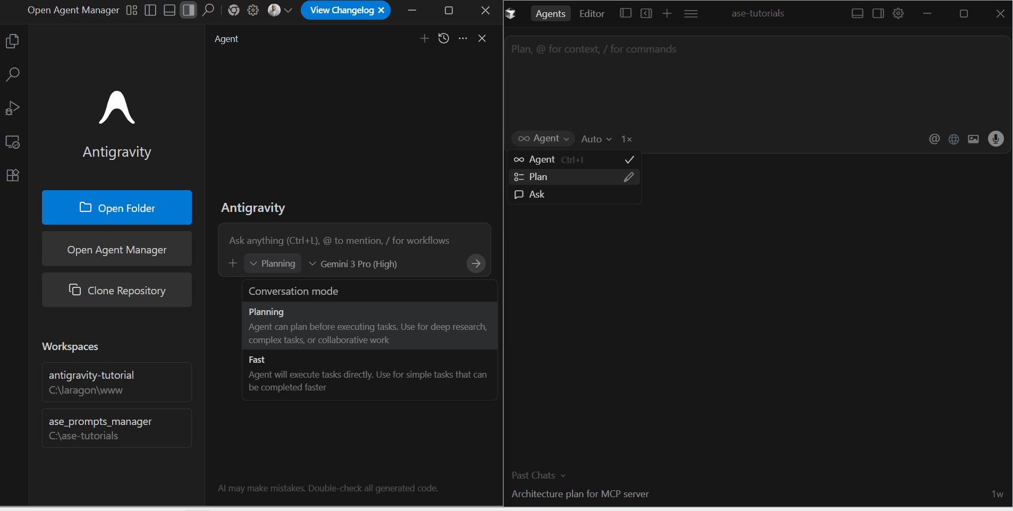Open the antigravity-tutorial workspace
Image resolution: width=1013 pixels, height=511 pixels.
(117, 382)
